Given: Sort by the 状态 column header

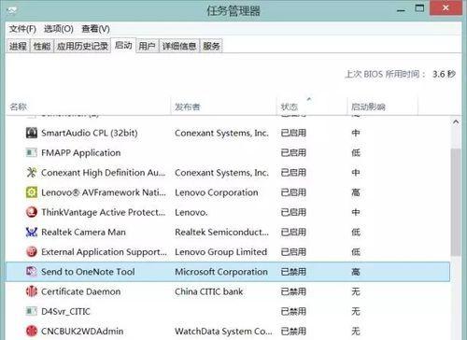Looking at the screenshot, I should tap(312, 106).
